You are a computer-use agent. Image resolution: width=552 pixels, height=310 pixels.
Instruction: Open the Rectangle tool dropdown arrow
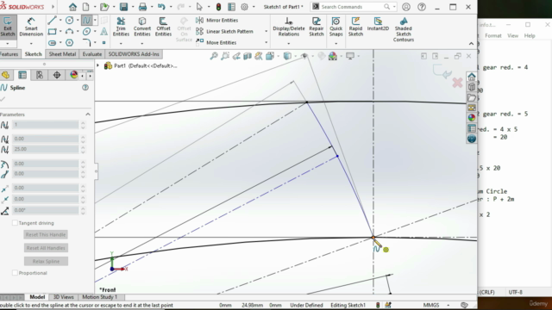pos(60,32)
